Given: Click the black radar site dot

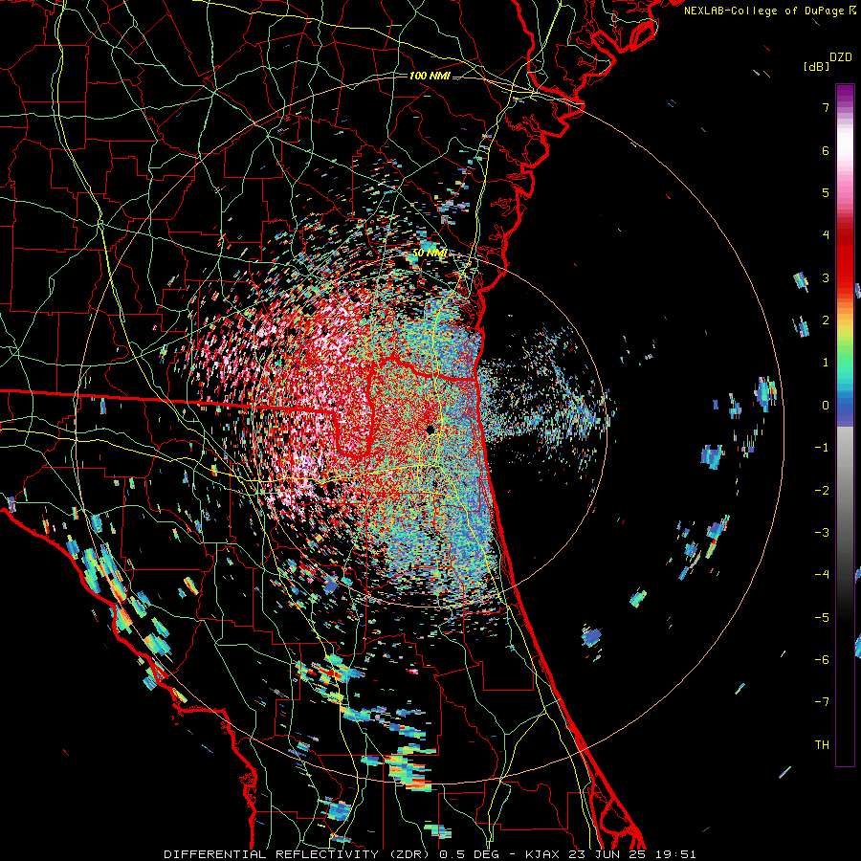Looking at the screenshot, I should [430, 429].
